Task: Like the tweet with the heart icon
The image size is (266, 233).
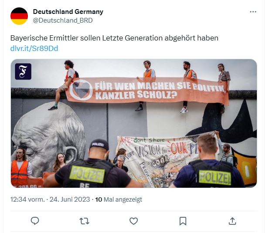Action: click(x=134, y=221)
